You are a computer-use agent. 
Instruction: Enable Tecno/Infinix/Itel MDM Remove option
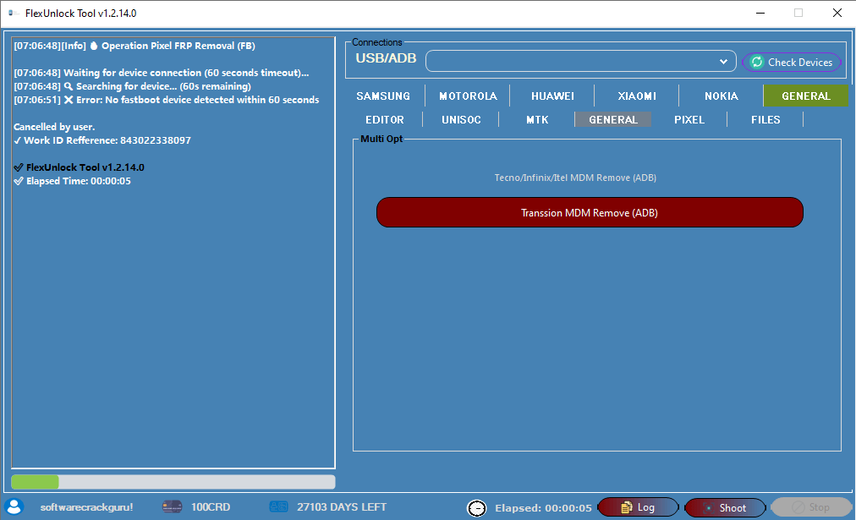pyautogui.click(x=575, y=178)
